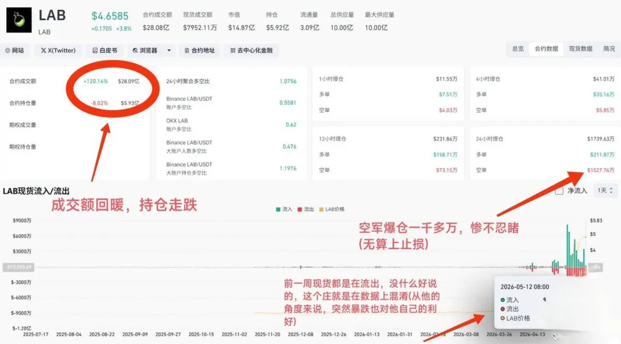Viewport: 621px width, 344px height.
Task: Switch to the 现货数据 tab
Action: pyautogui.click(x=581, y=49)
